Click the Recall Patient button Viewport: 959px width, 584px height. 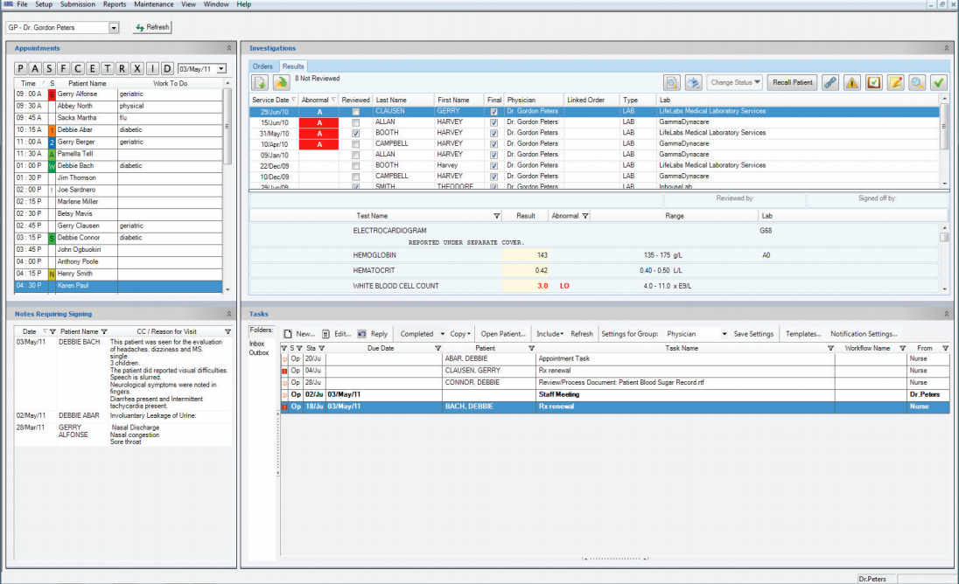click(793, 82)
